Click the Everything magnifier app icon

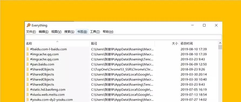click(x=29, y=25)
